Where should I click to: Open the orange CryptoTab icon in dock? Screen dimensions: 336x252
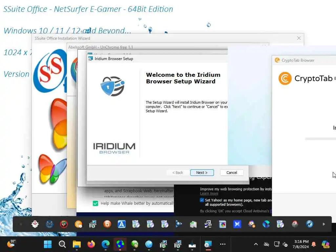(x=78, y=224)
